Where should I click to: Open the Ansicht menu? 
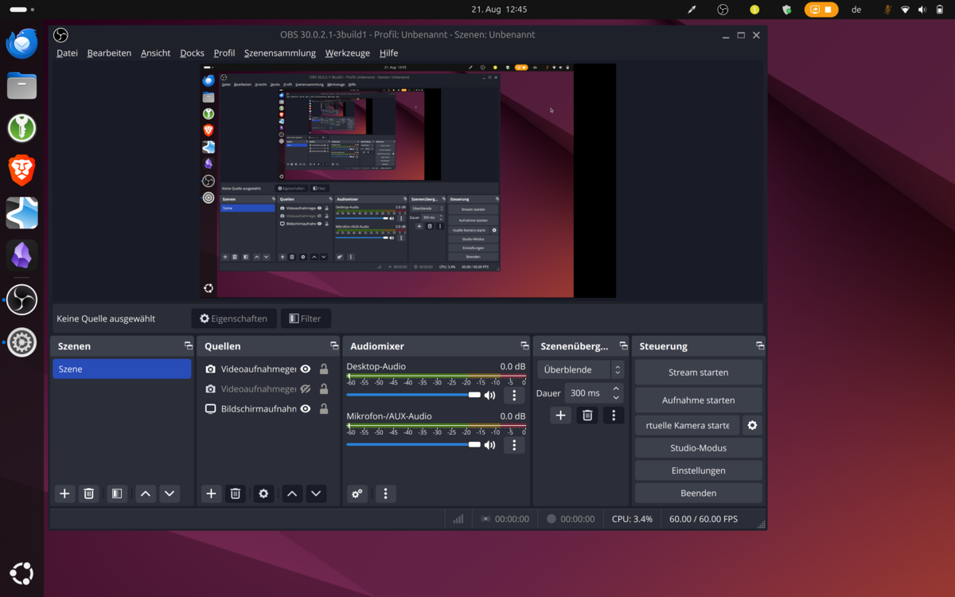click(155, 53)
